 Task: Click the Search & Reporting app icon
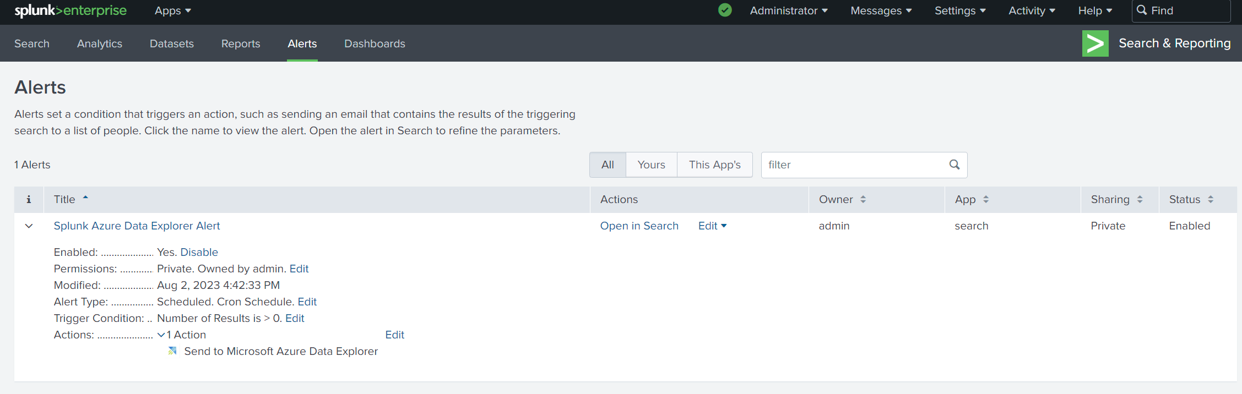pyautogui.click(x=1095, y=43)
